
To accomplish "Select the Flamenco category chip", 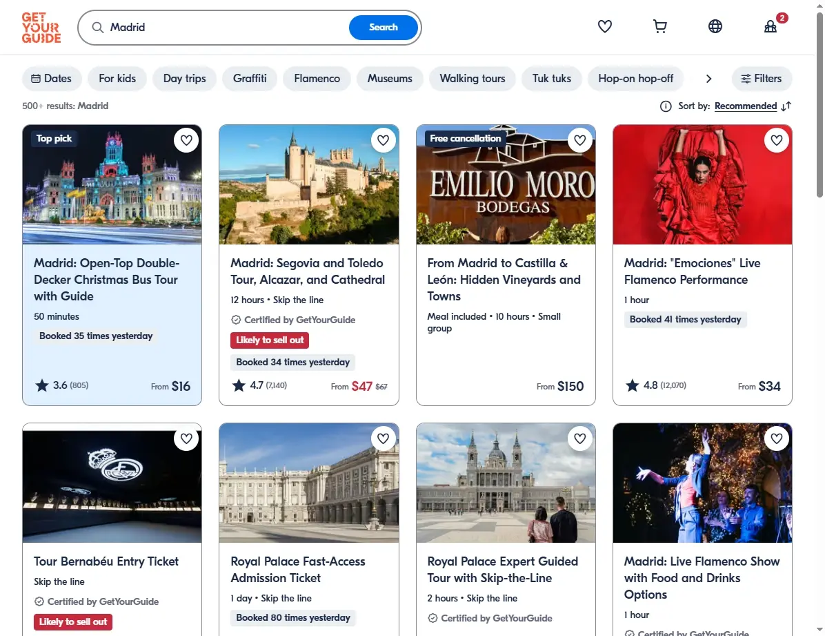I will click(317, 79).
